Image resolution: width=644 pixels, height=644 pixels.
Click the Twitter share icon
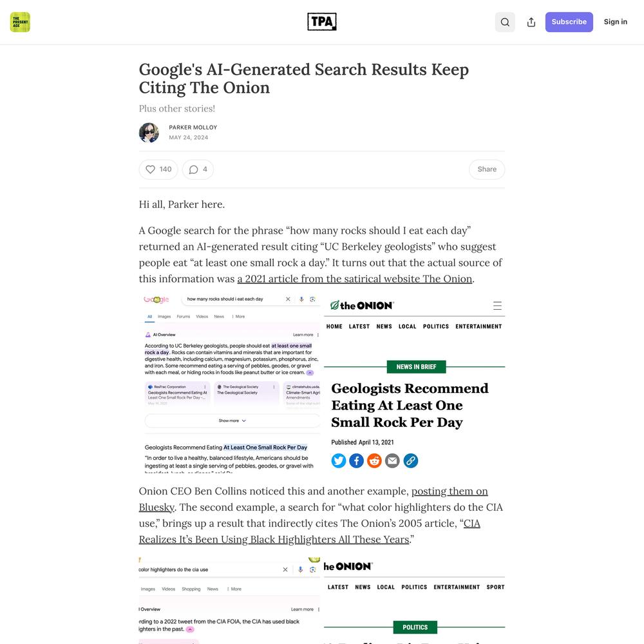[339, 460]
